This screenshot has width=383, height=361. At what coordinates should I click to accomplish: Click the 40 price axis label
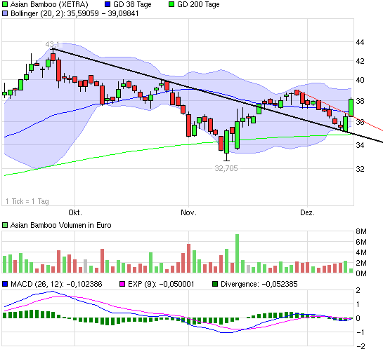[360, 80]
